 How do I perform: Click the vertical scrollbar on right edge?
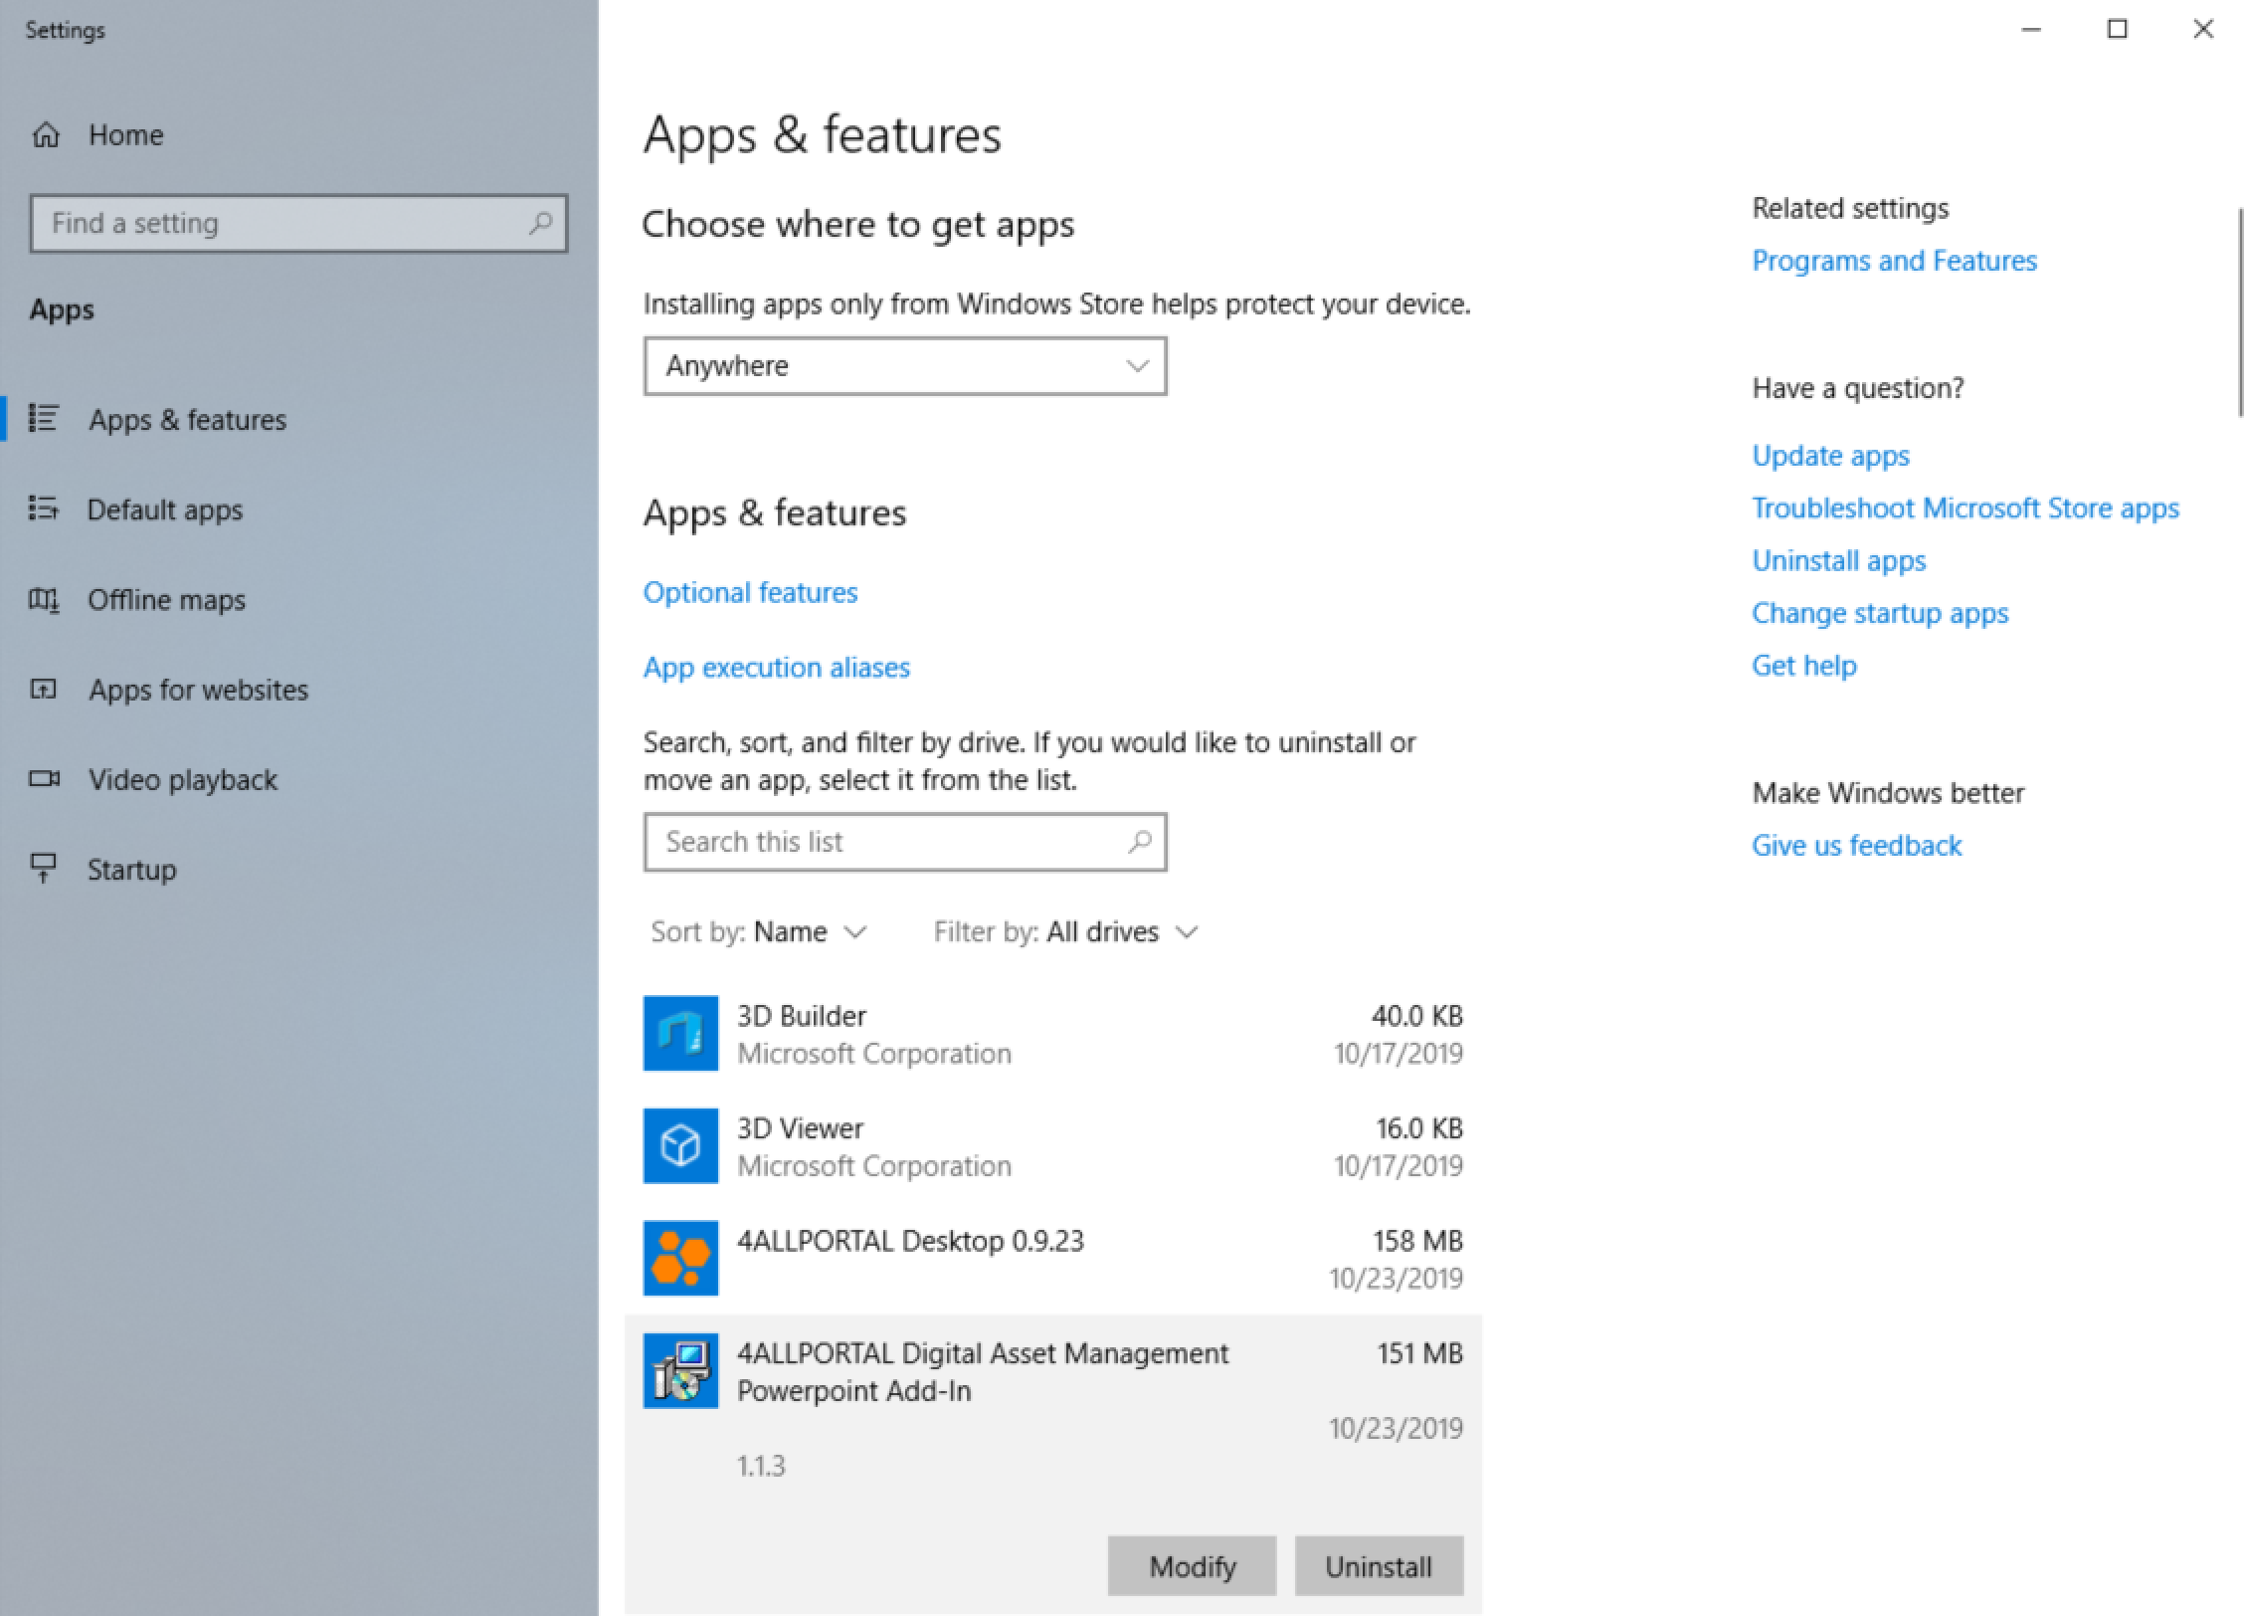[2240, 311]
